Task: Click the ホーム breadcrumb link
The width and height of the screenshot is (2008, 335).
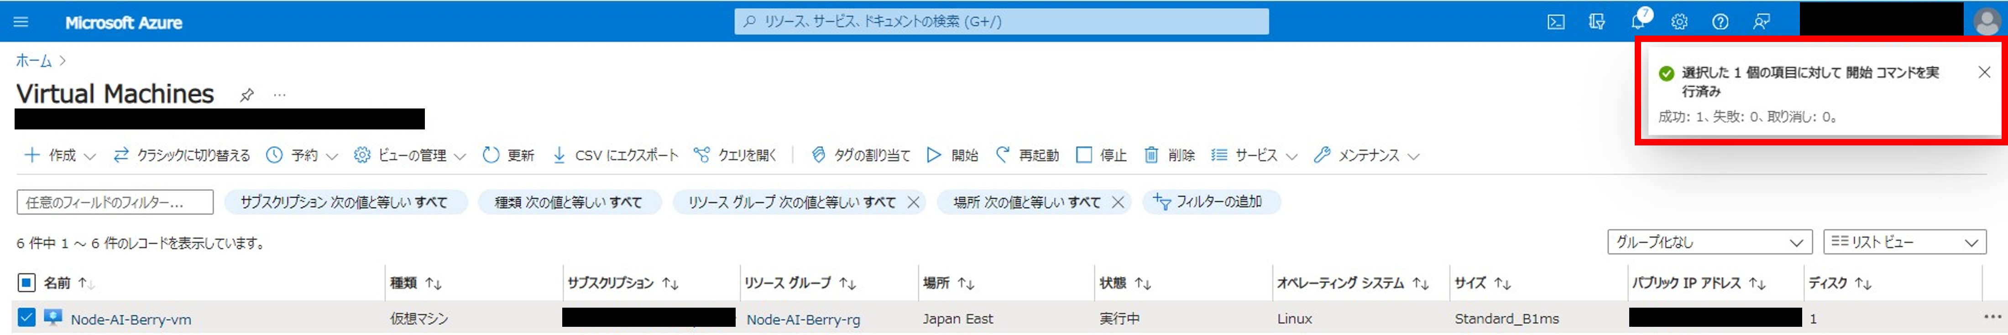Action: point(34,61)
